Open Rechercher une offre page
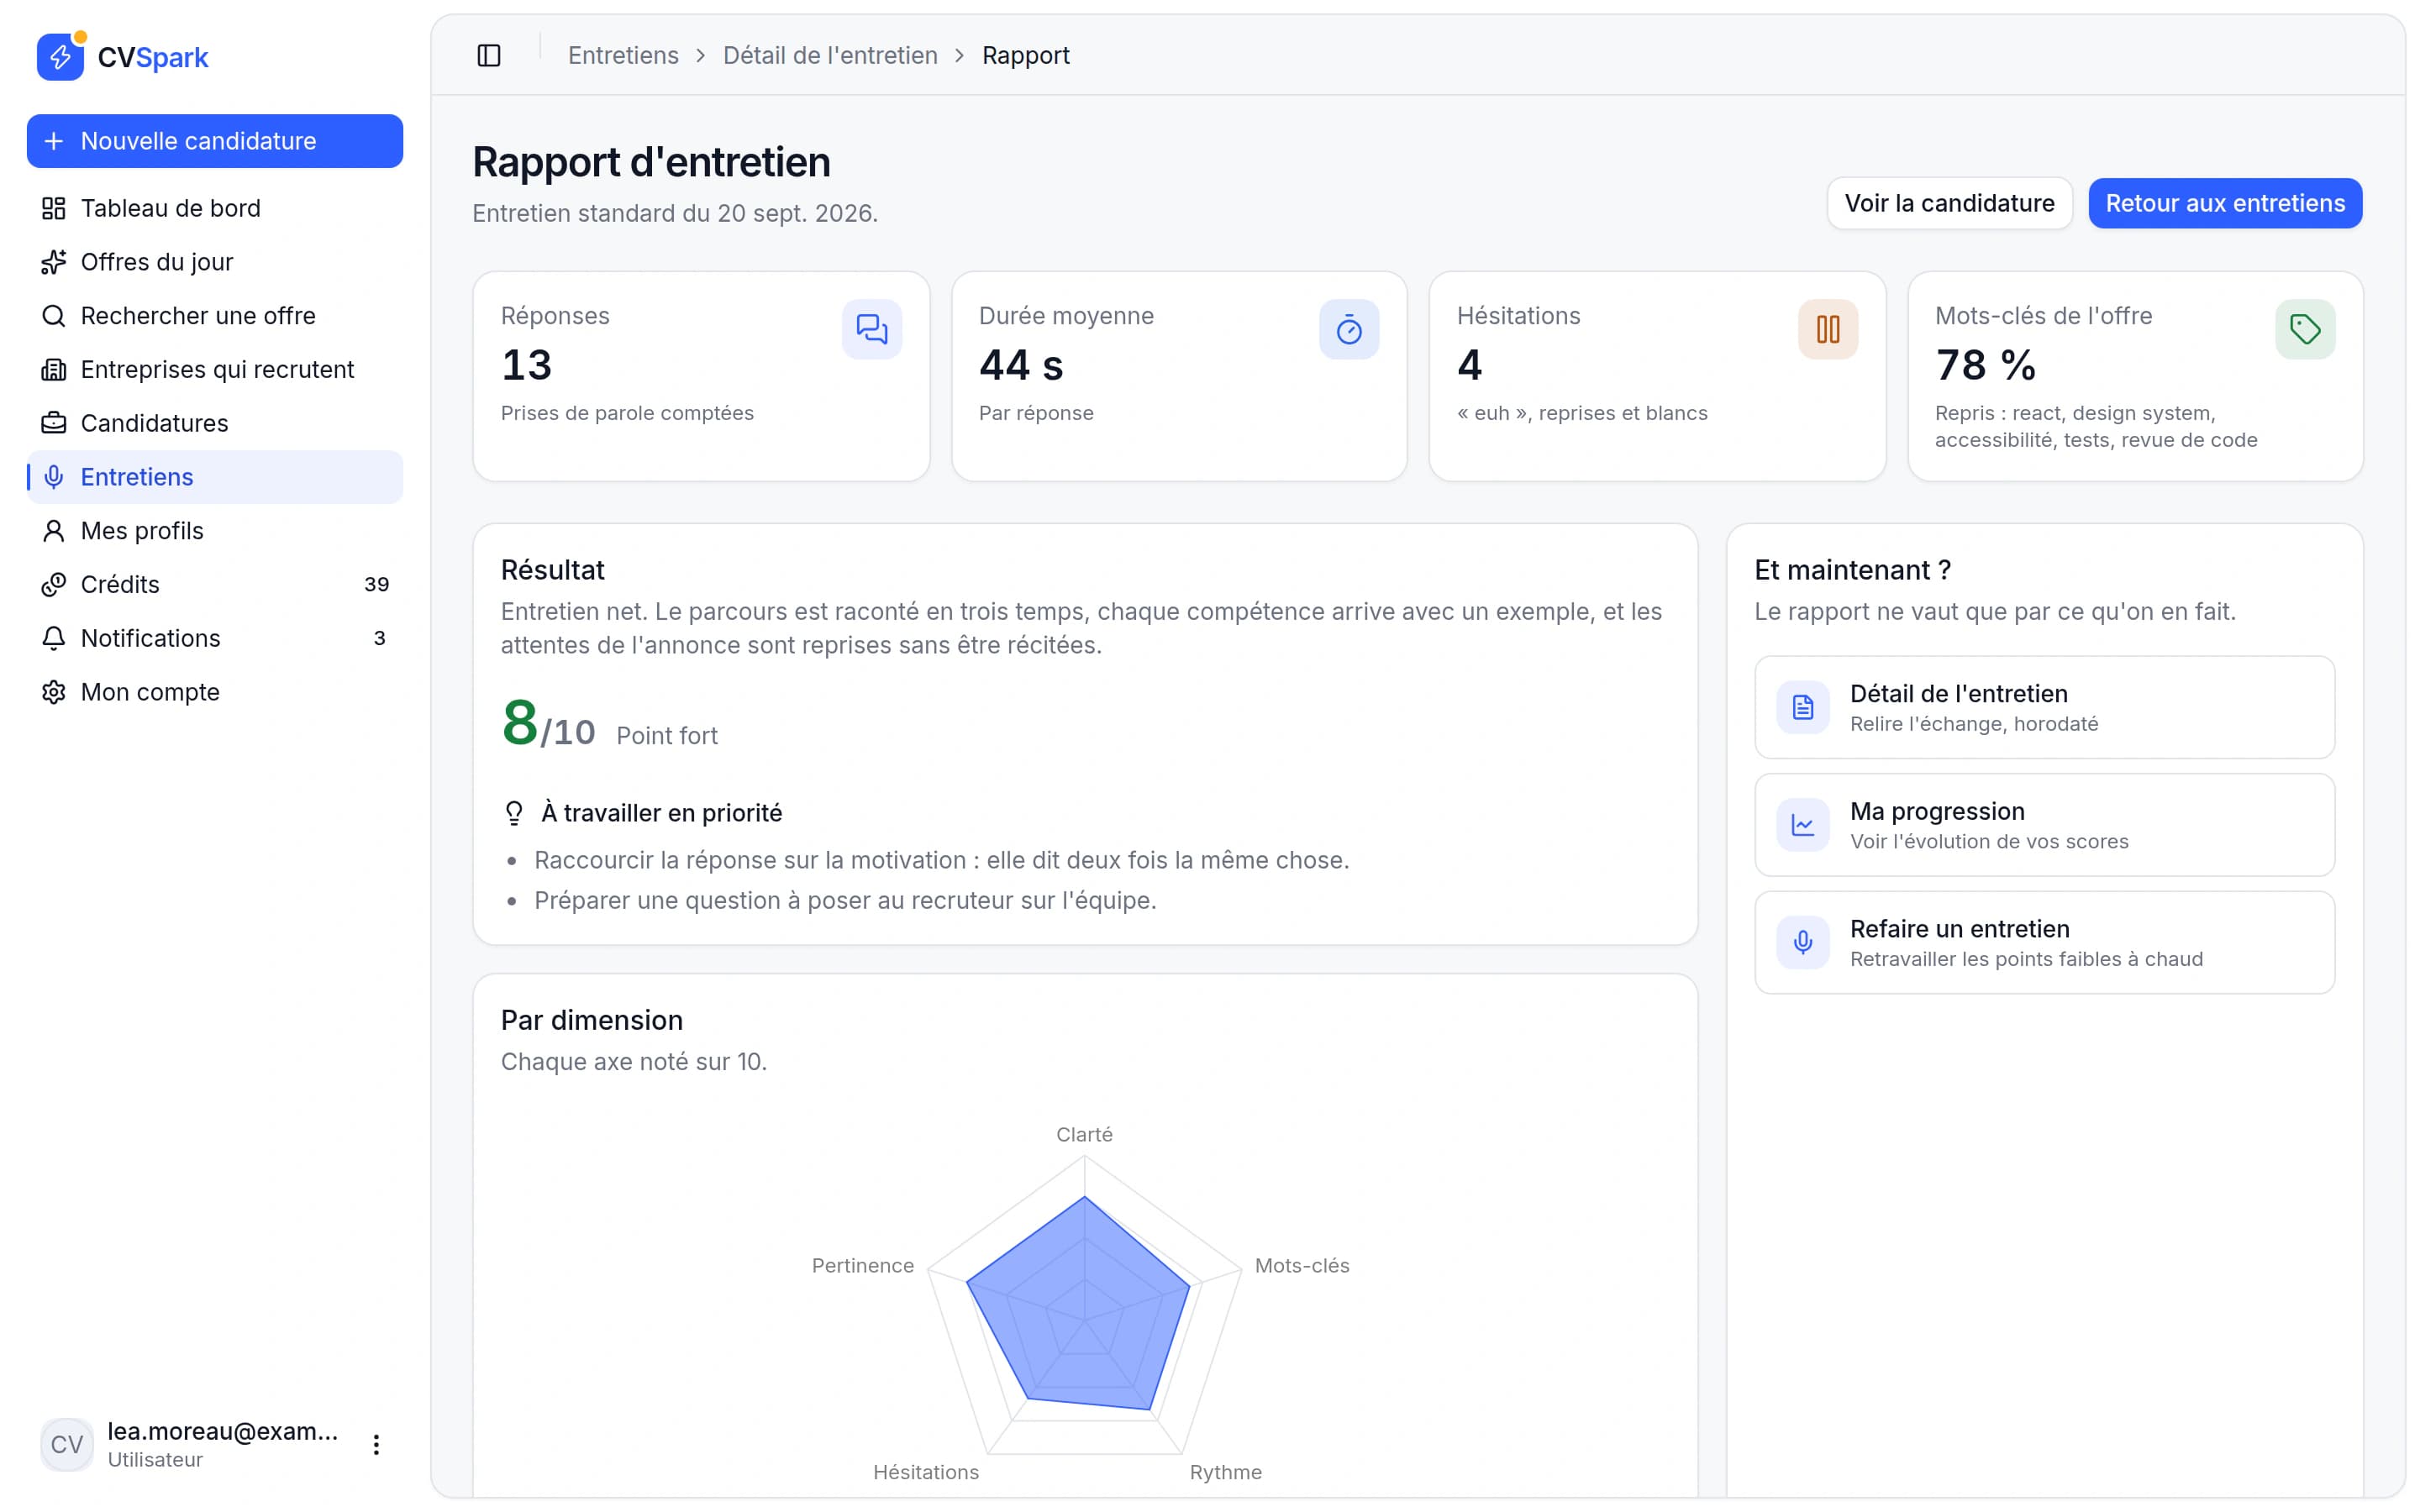 215,316
